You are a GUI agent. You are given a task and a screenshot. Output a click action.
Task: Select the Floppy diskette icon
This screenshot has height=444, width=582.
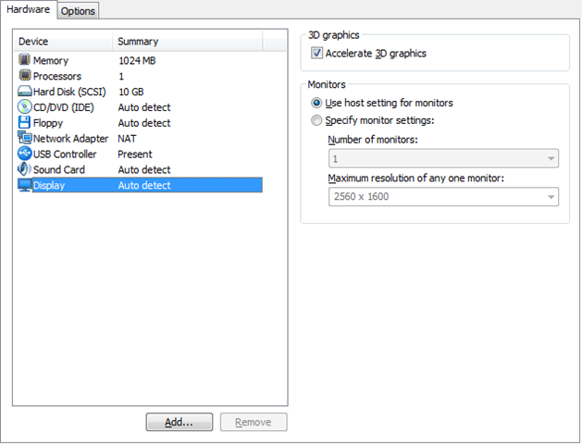24,122
